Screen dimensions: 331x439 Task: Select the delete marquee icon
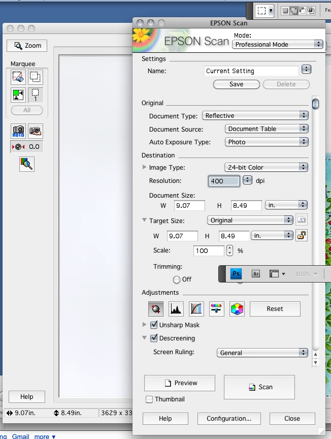pyautogui.click(x=18, y=77)
